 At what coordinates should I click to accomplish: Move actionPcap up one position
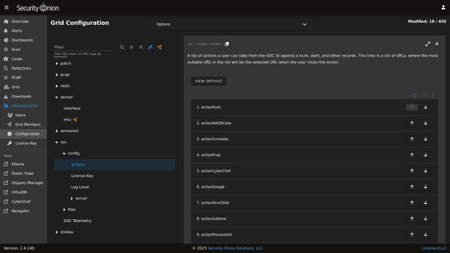(412, 155)
